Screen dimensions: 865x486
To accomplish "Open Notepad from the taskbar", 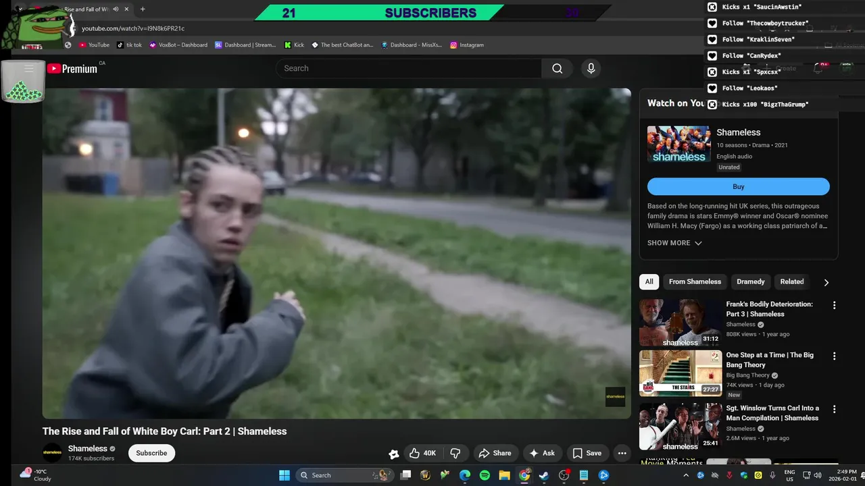I will pos(584,475).
